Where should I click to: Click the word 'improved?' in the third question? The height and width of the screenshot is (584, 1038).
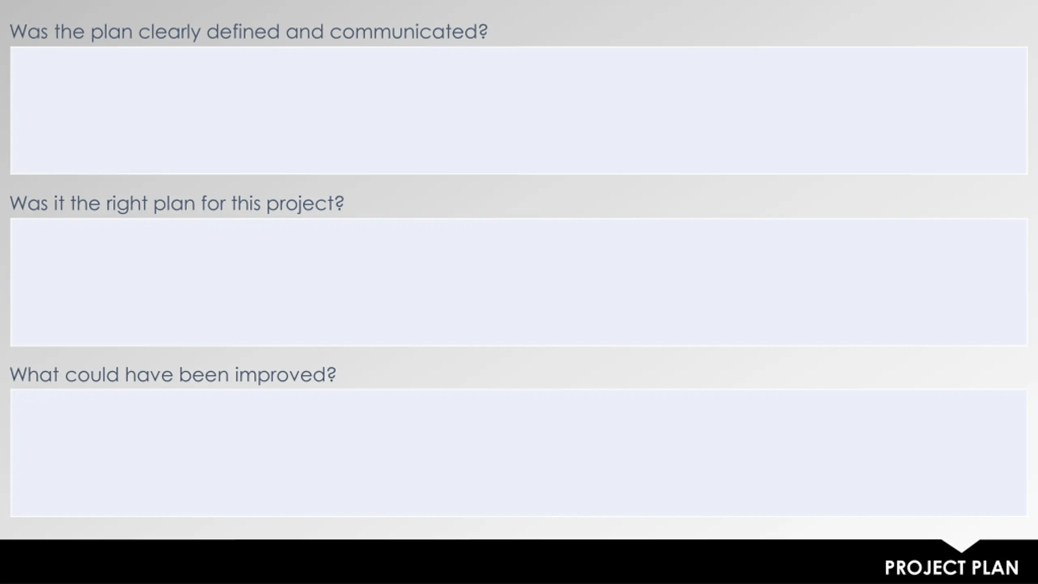pos(285,375)
